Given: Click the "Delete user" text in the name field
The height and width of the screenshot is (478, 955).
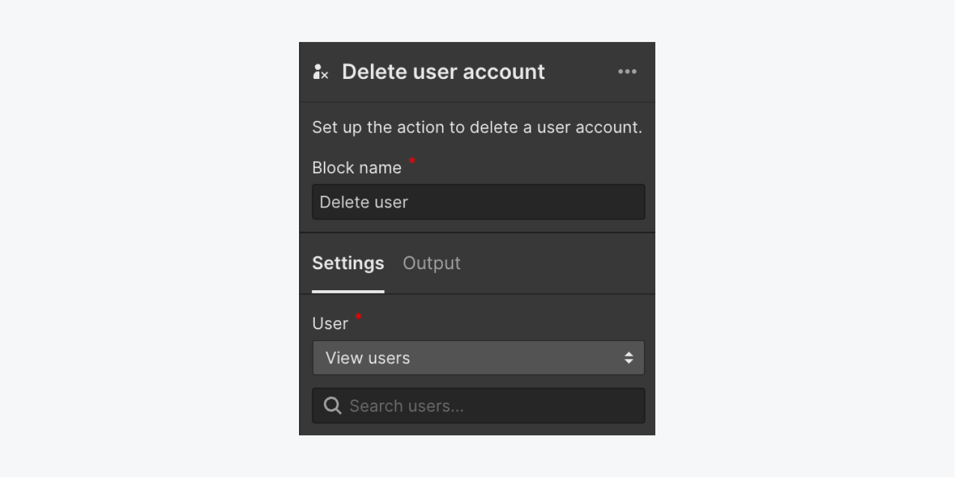Looking at the screenshot, I should point(364,202).
